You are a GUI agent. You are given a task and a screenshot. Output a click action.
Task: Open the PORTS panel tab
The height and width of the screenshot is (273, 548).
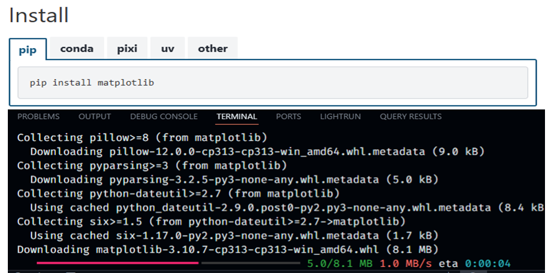coord(288,117)
